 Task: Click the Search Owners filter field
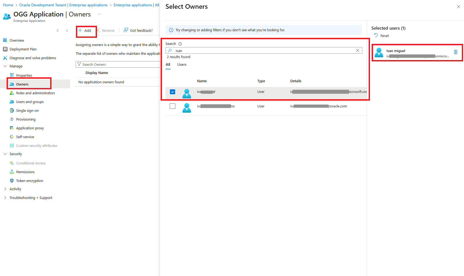[x=118, y=64]
